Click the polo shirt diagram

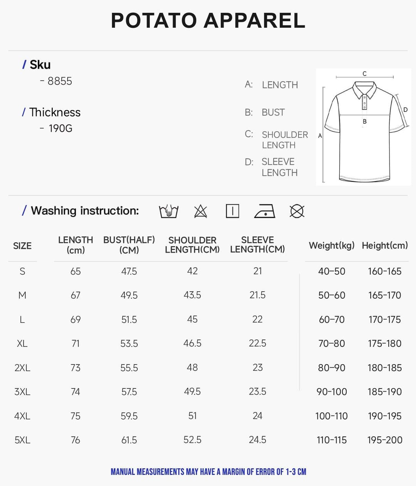tap(363, 127)
